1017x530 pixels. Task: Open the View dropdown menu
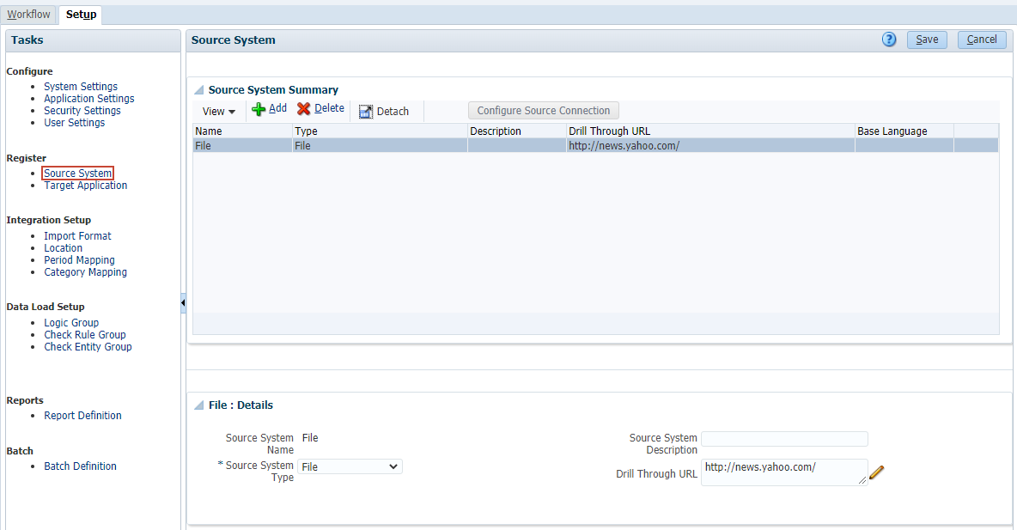(218, 112)
